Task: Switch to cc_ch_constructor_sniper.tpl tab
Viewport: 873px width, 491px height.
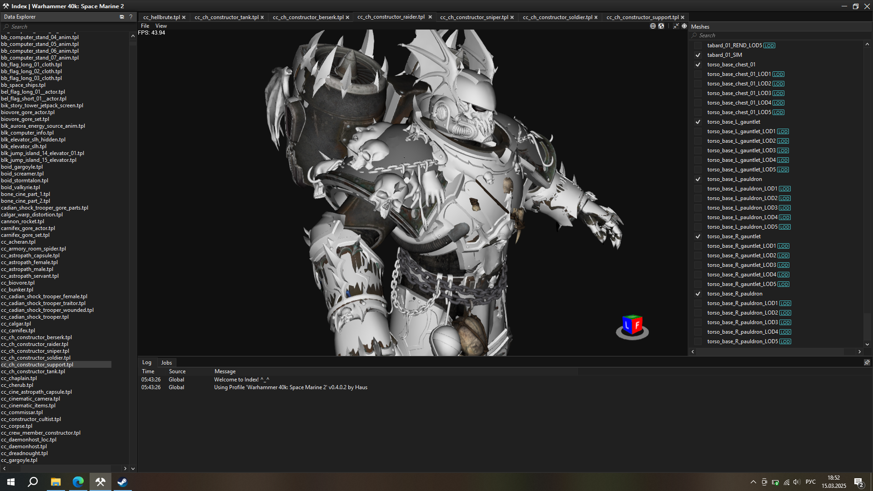Action: tap(474, 17)
